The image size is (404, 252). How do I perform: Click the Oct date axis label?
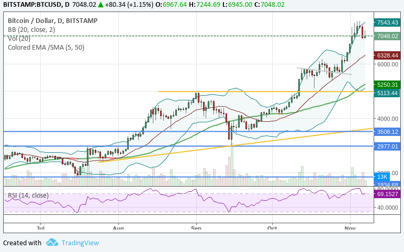(x=272, y=228)
